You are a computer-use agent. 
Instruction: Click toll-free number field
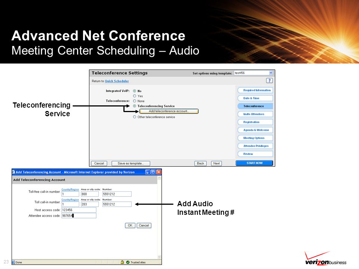117,194
